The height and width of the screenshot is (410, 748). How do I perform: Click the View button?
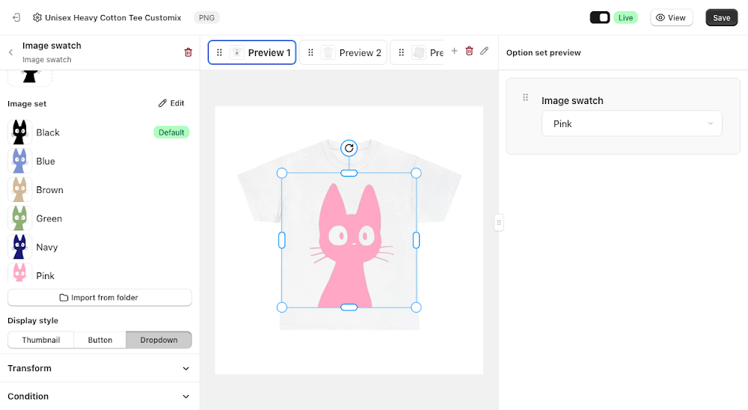pos(671,18)
